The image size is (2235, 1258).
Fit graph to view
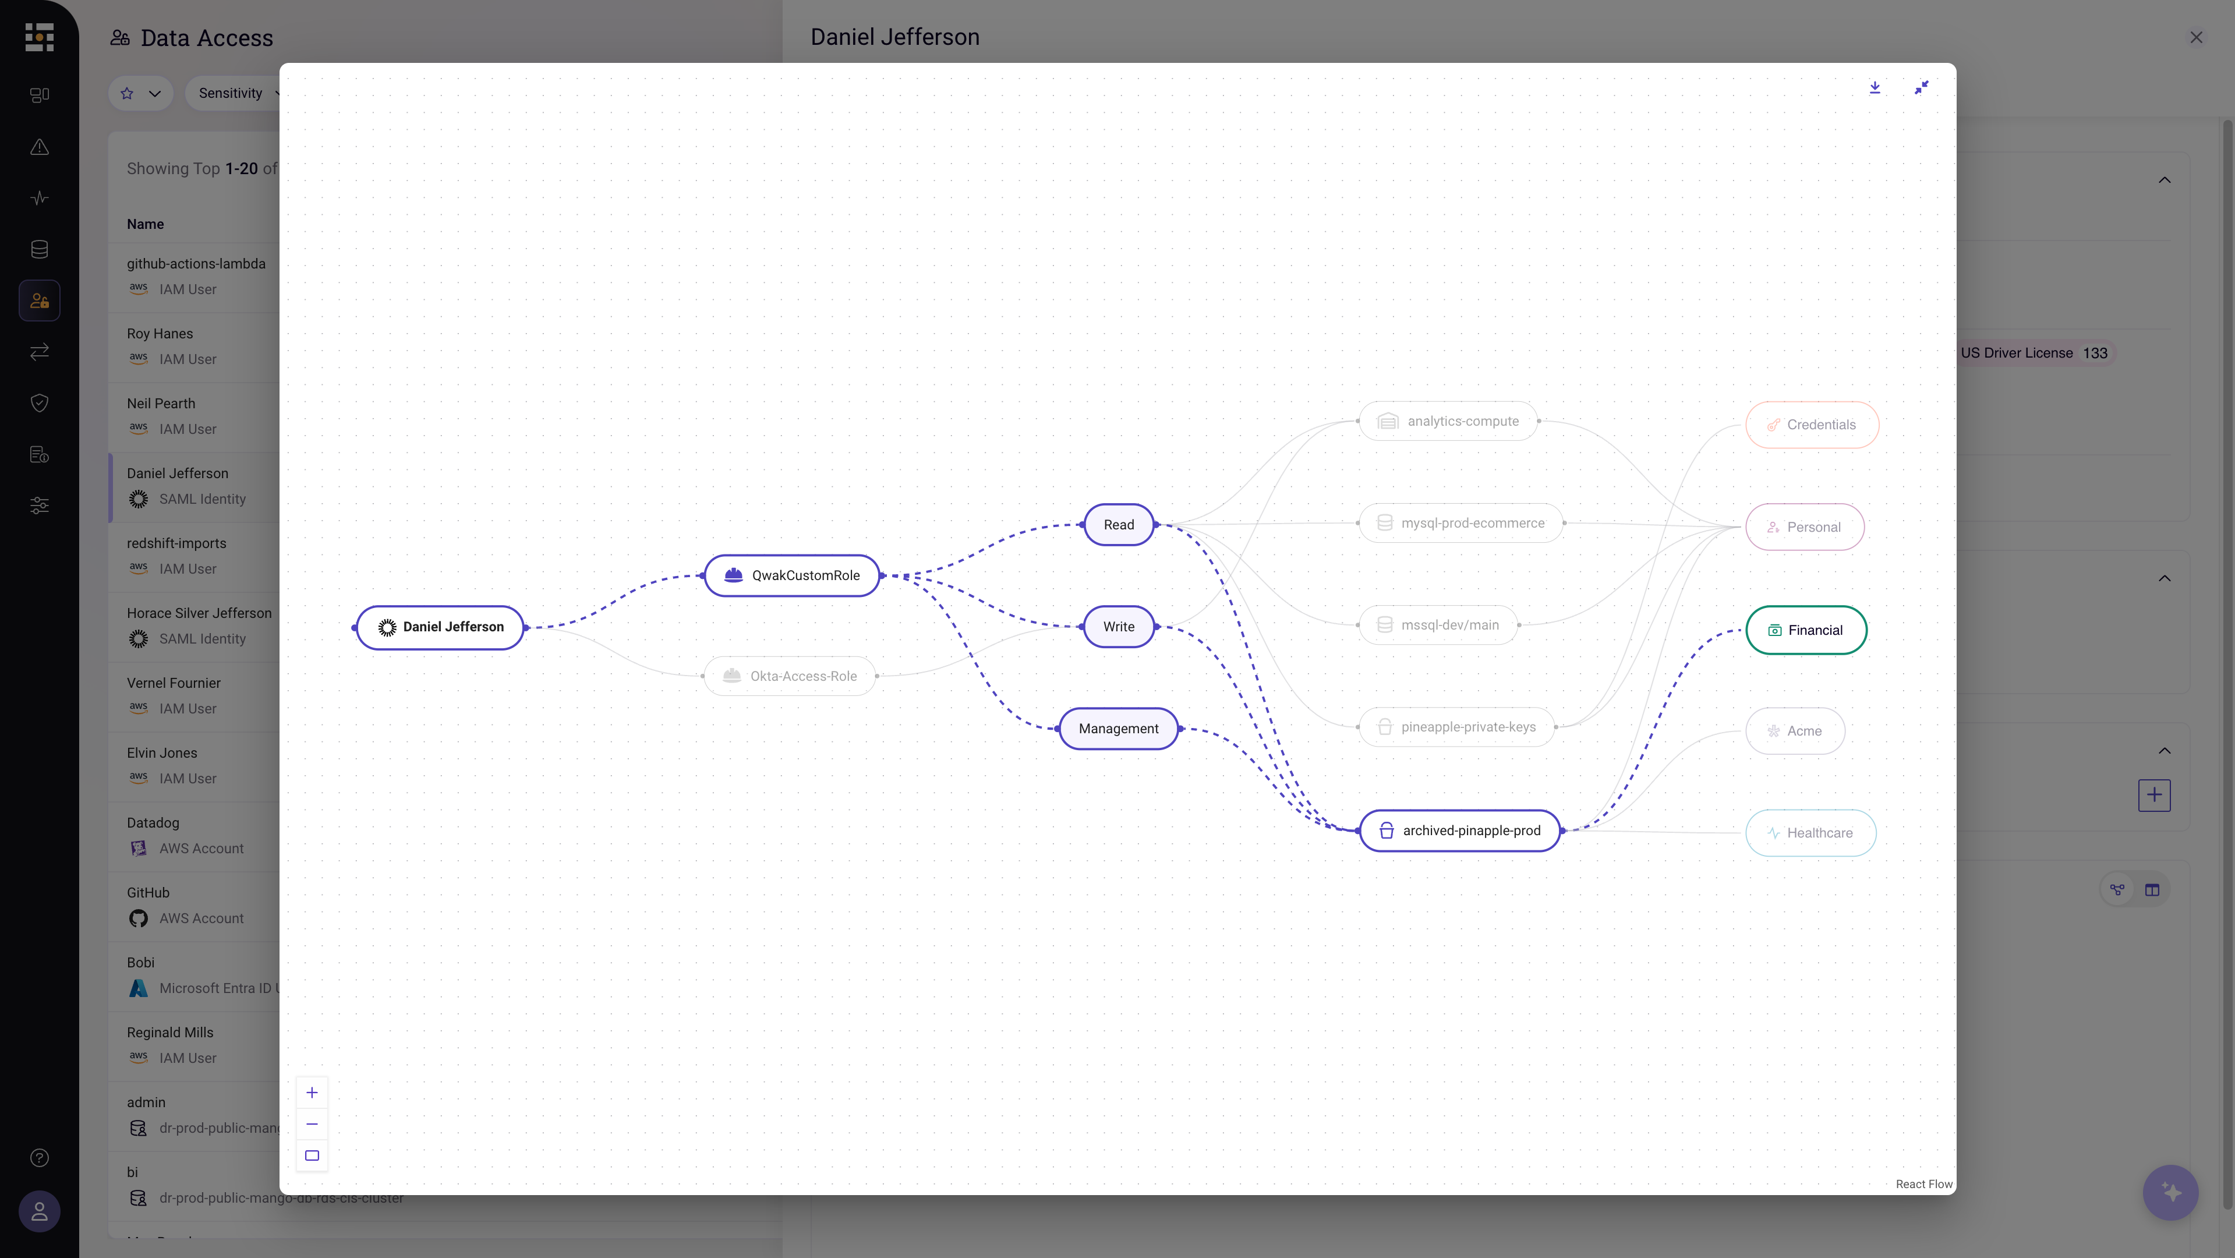coord(312,1155)
